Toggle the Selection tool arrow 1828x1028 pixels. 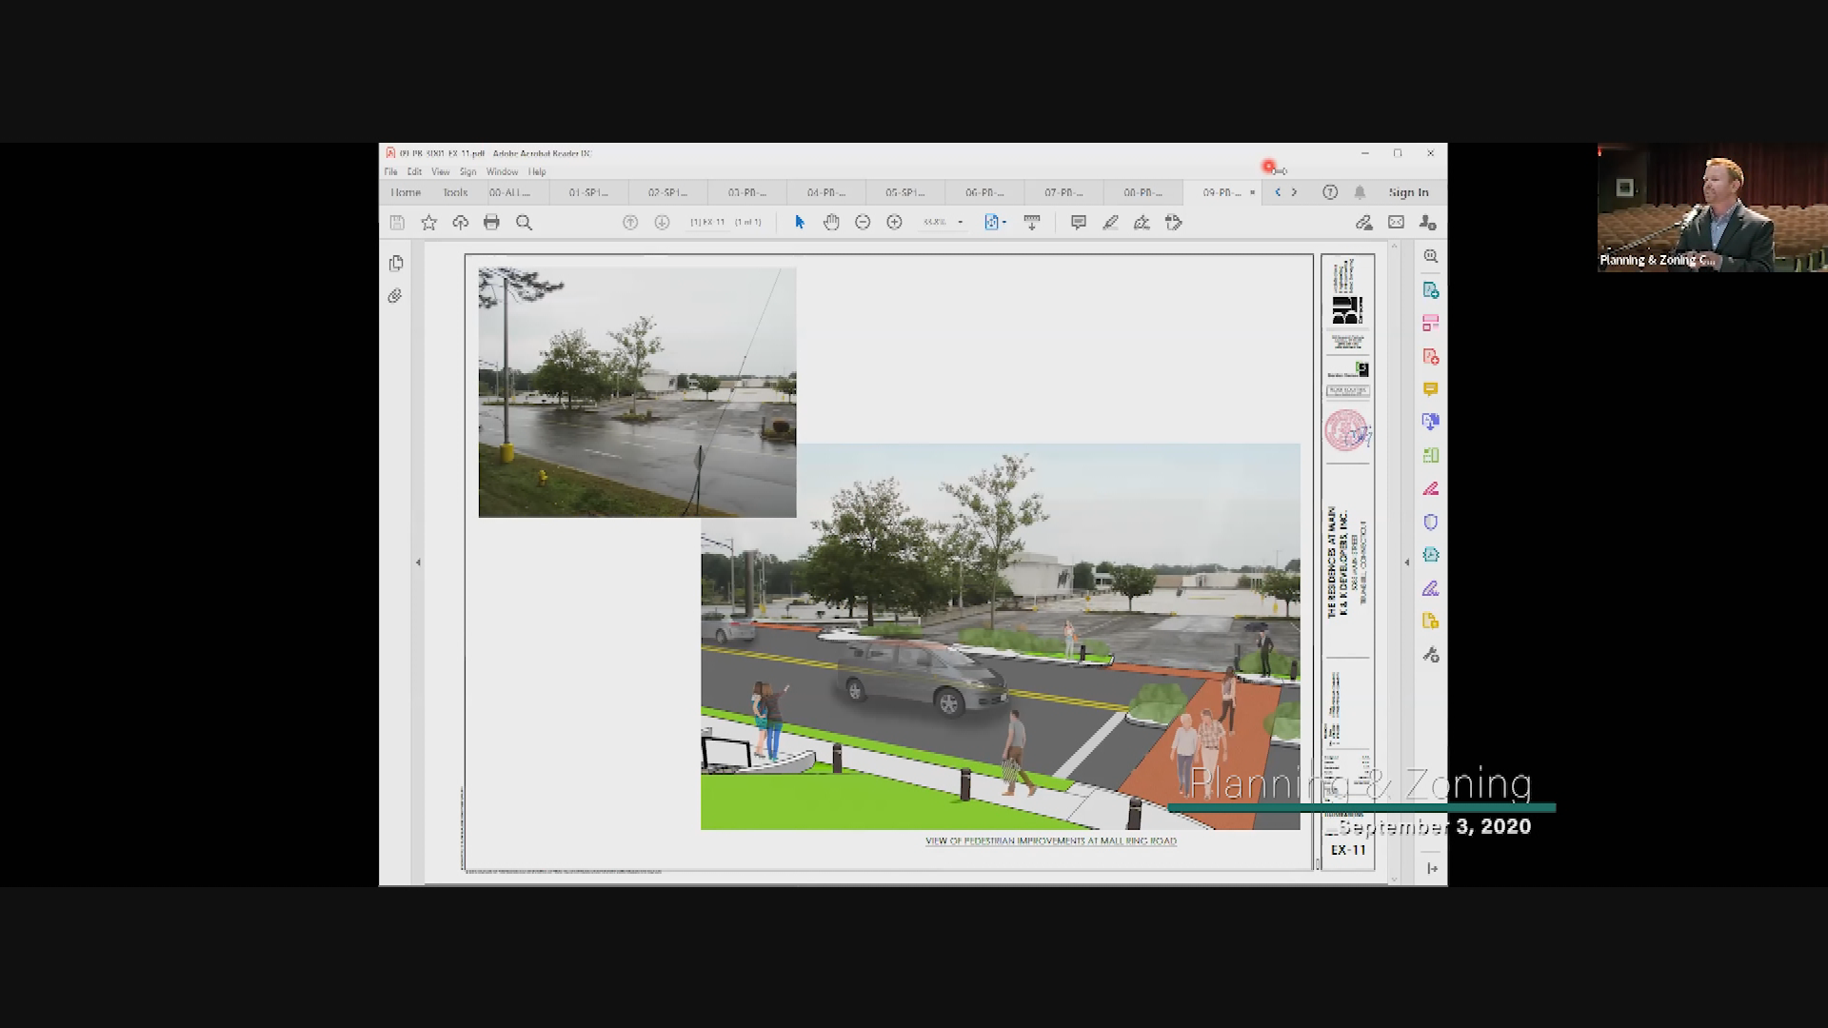799,222
